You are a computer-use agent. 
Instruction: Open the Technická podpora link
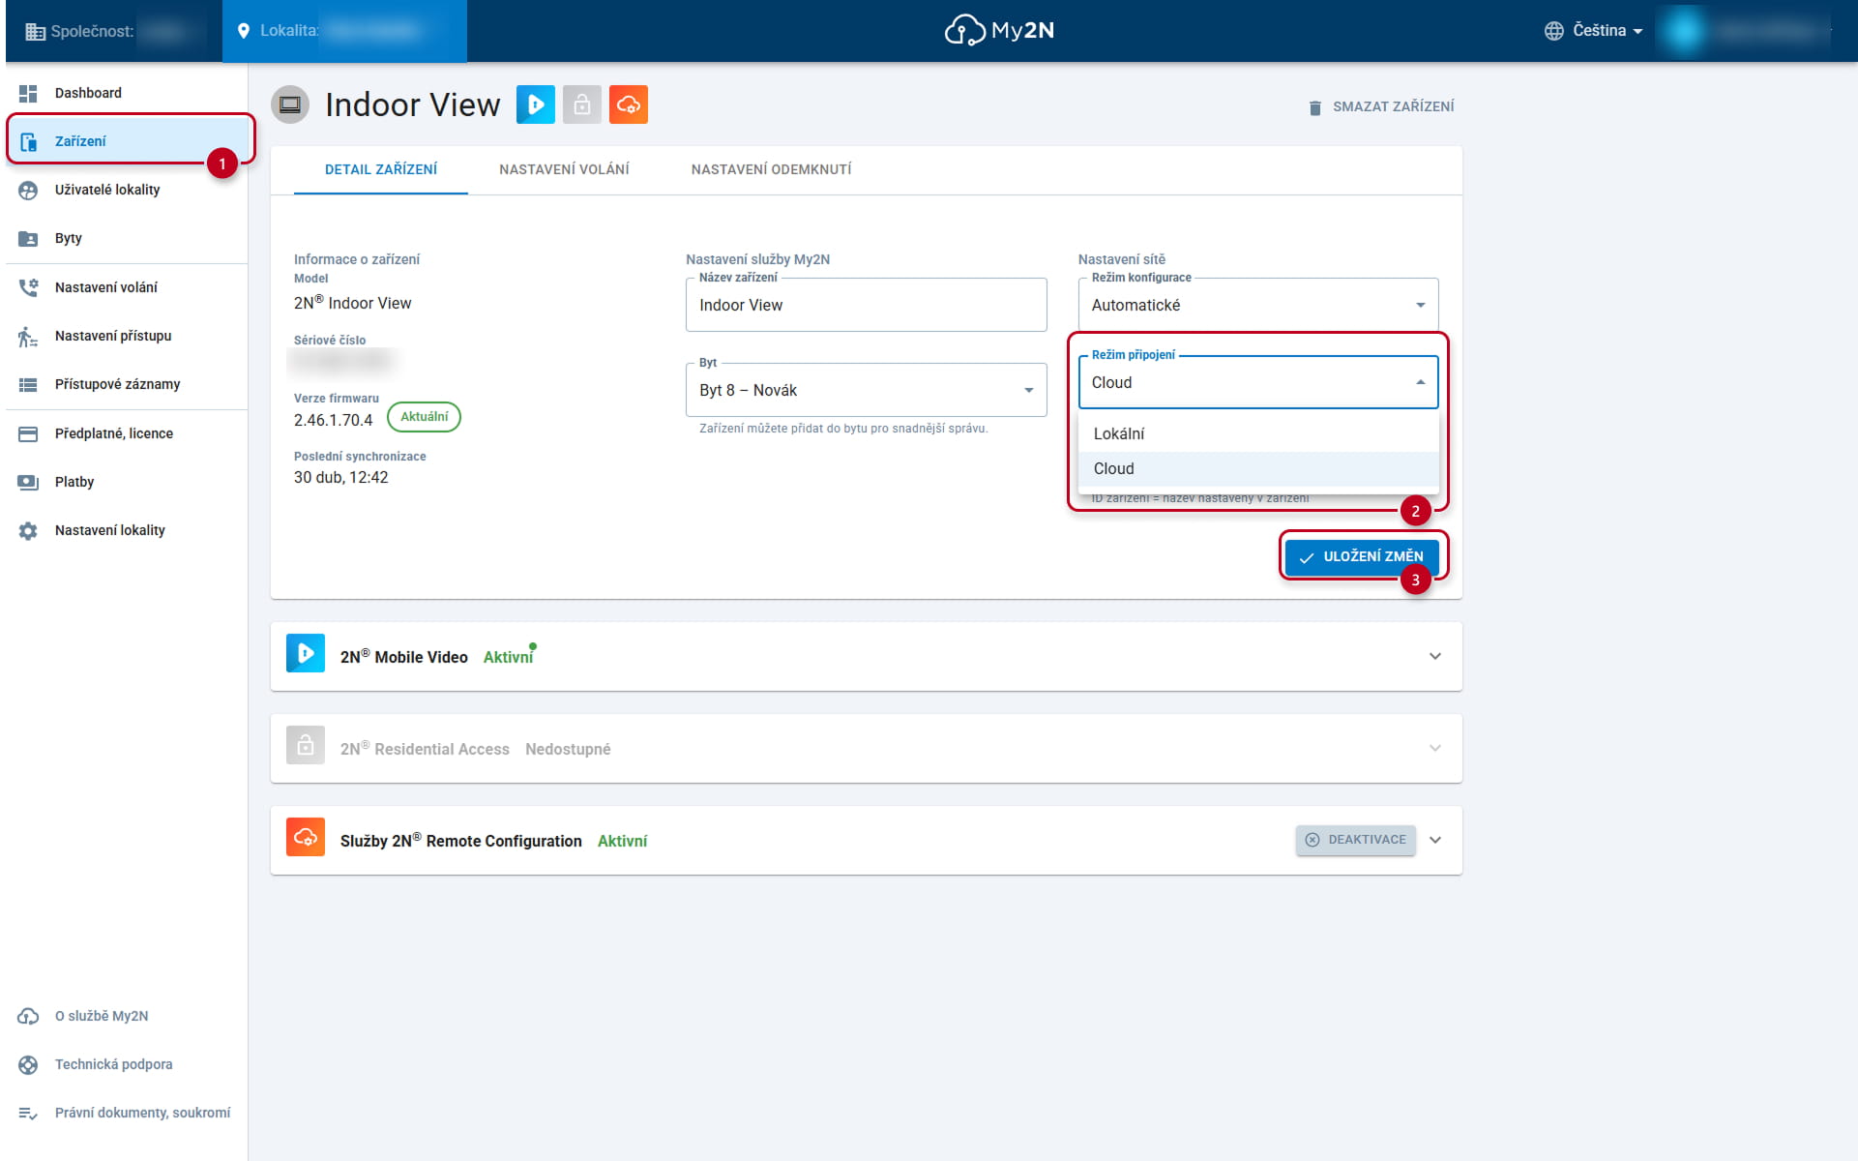(x=113, y=1064)
